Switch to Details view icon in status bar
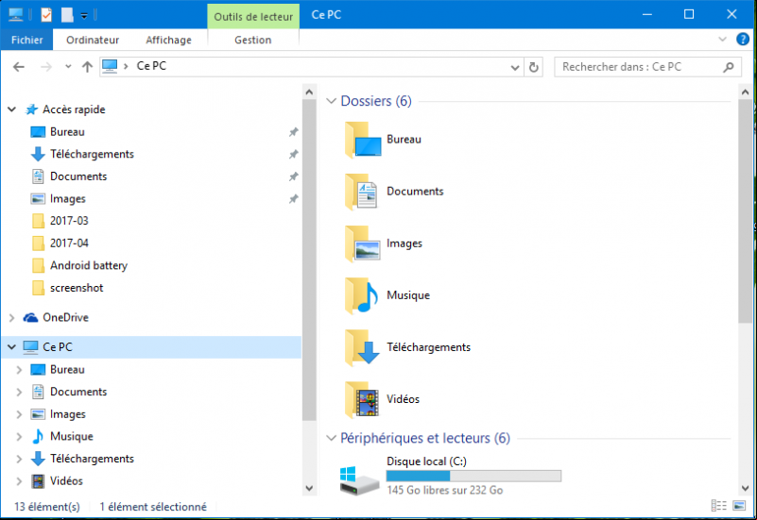Viewport: 757px width, 520px height. point(719,506)
